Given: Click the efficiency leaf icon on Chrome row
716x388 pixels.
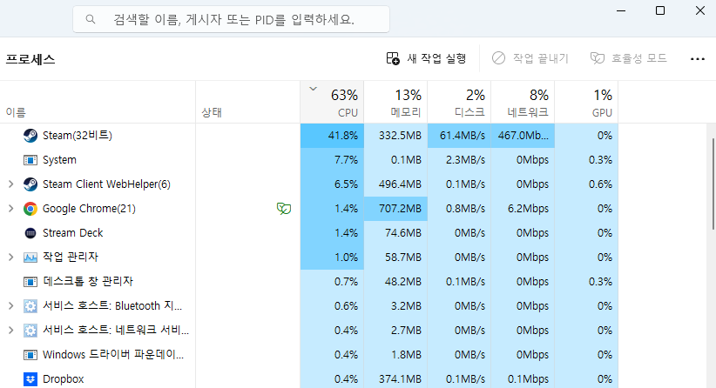Looking at the screenshot, I should (283, 209).
